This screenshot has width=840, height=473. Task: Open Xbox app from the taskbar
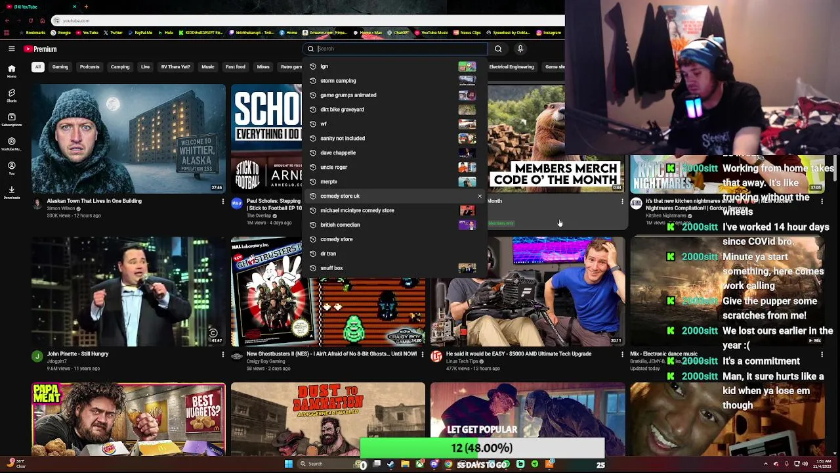[420, 464]
